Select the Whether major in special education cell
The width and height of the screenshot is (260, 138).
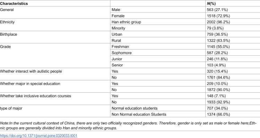(x=30, y=84)
